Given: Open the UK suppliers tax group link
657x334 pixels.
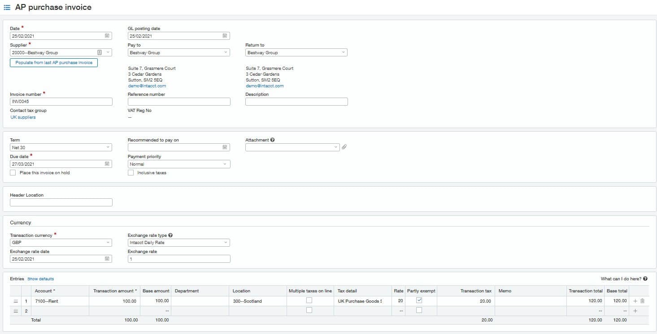Looking at the screenshot, I should [23, 117].
